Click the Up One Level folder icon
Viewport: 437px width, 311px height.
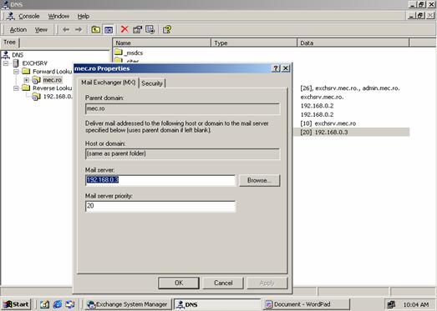(x=95, y=29)
